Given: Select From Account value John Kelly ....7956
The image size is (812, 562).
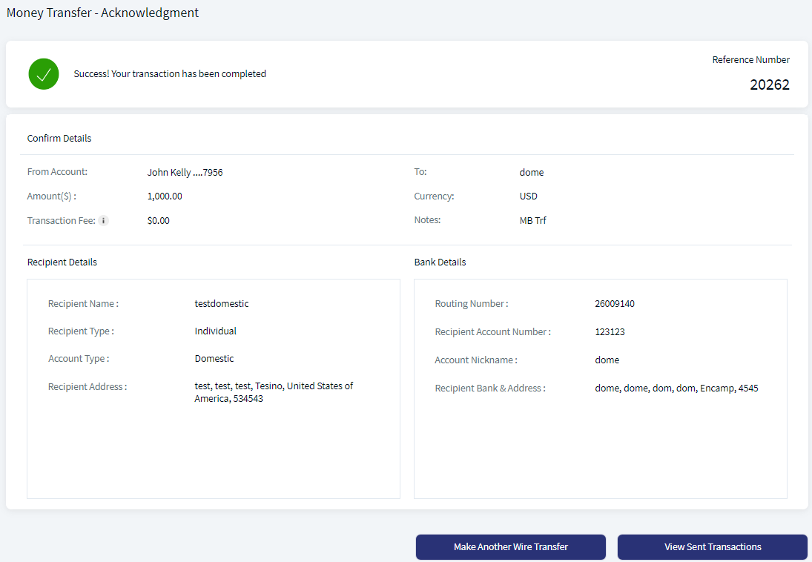Looking at the screenshot, I should 185,173.
